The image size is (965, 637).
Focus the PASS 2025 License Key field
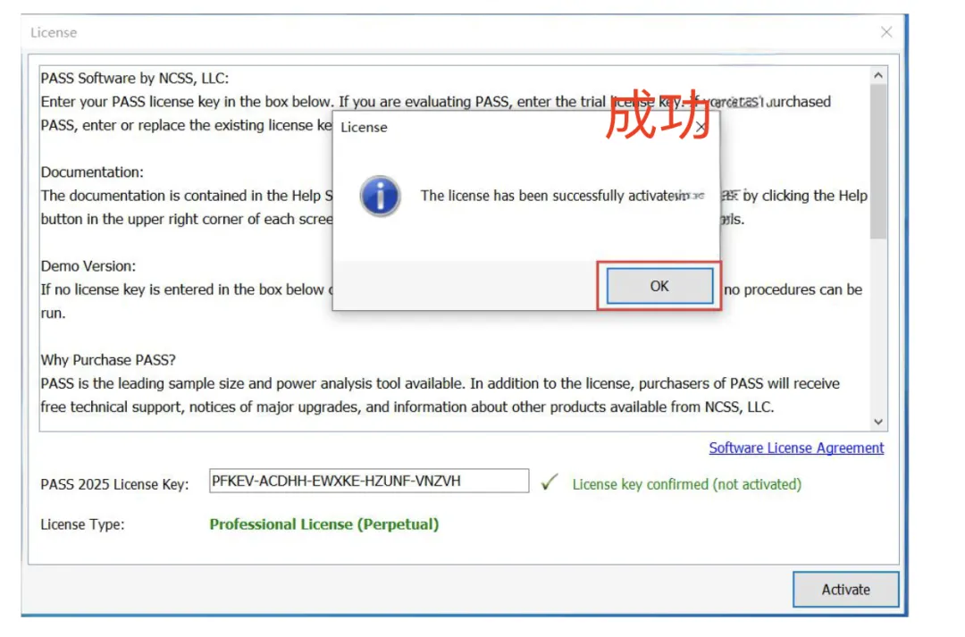(369, 481)
